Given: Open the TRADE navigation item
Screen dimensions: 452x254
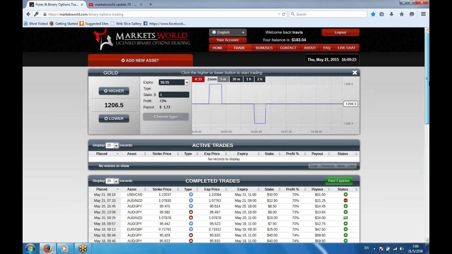Looking at the screenshot, I should click(x=239, y=48).
